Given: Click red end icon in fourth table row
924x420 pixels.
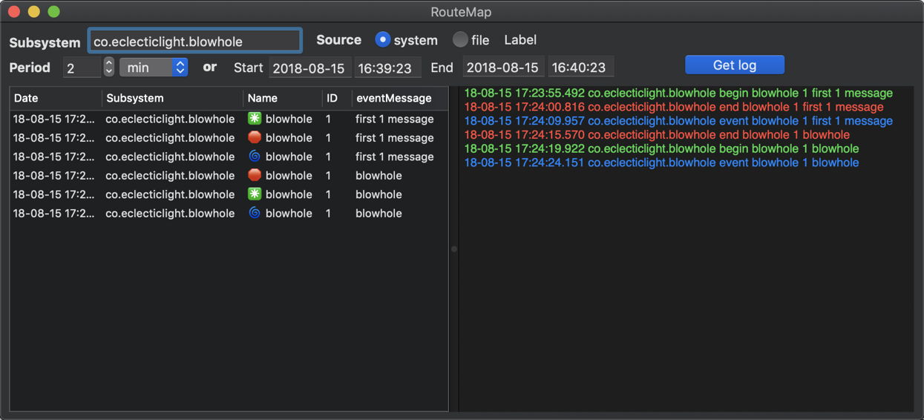Looking at the screenshot, I should pyautogui.click(x=255, y=176).
